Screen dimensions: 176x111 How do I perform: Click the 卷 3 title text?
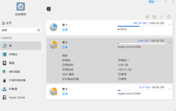point(65,89)
